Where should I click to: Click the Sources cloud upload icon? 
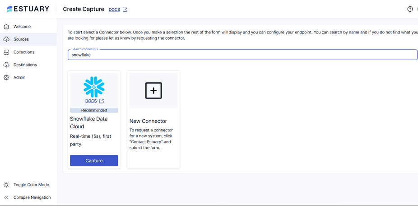[6, 39]
